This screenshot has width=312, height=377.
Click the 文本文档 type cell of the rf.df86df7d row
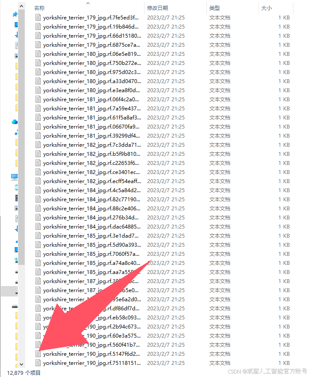click(x=220, y=309)
